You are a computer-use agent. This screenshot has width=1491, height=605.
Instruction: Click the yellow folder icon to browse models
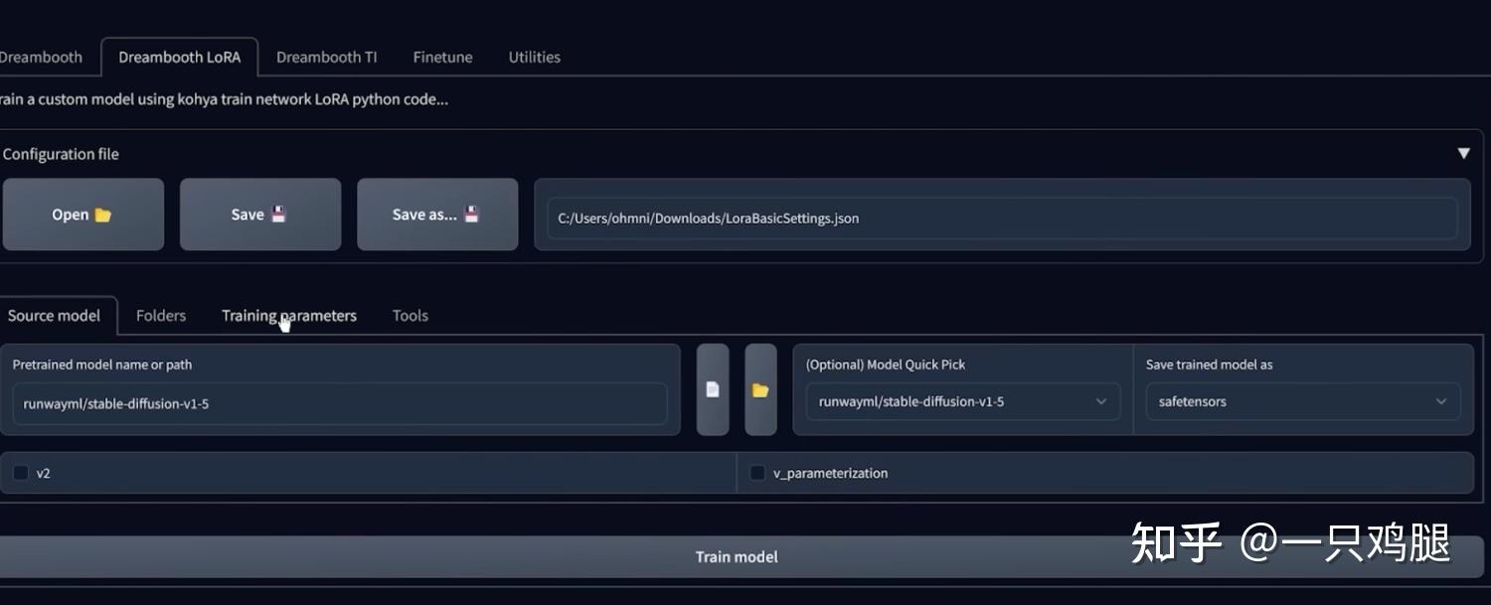tap(760, 388)
